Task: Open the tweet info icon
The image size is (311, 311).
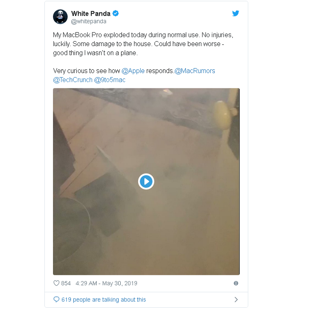Action: pos(236,283)
